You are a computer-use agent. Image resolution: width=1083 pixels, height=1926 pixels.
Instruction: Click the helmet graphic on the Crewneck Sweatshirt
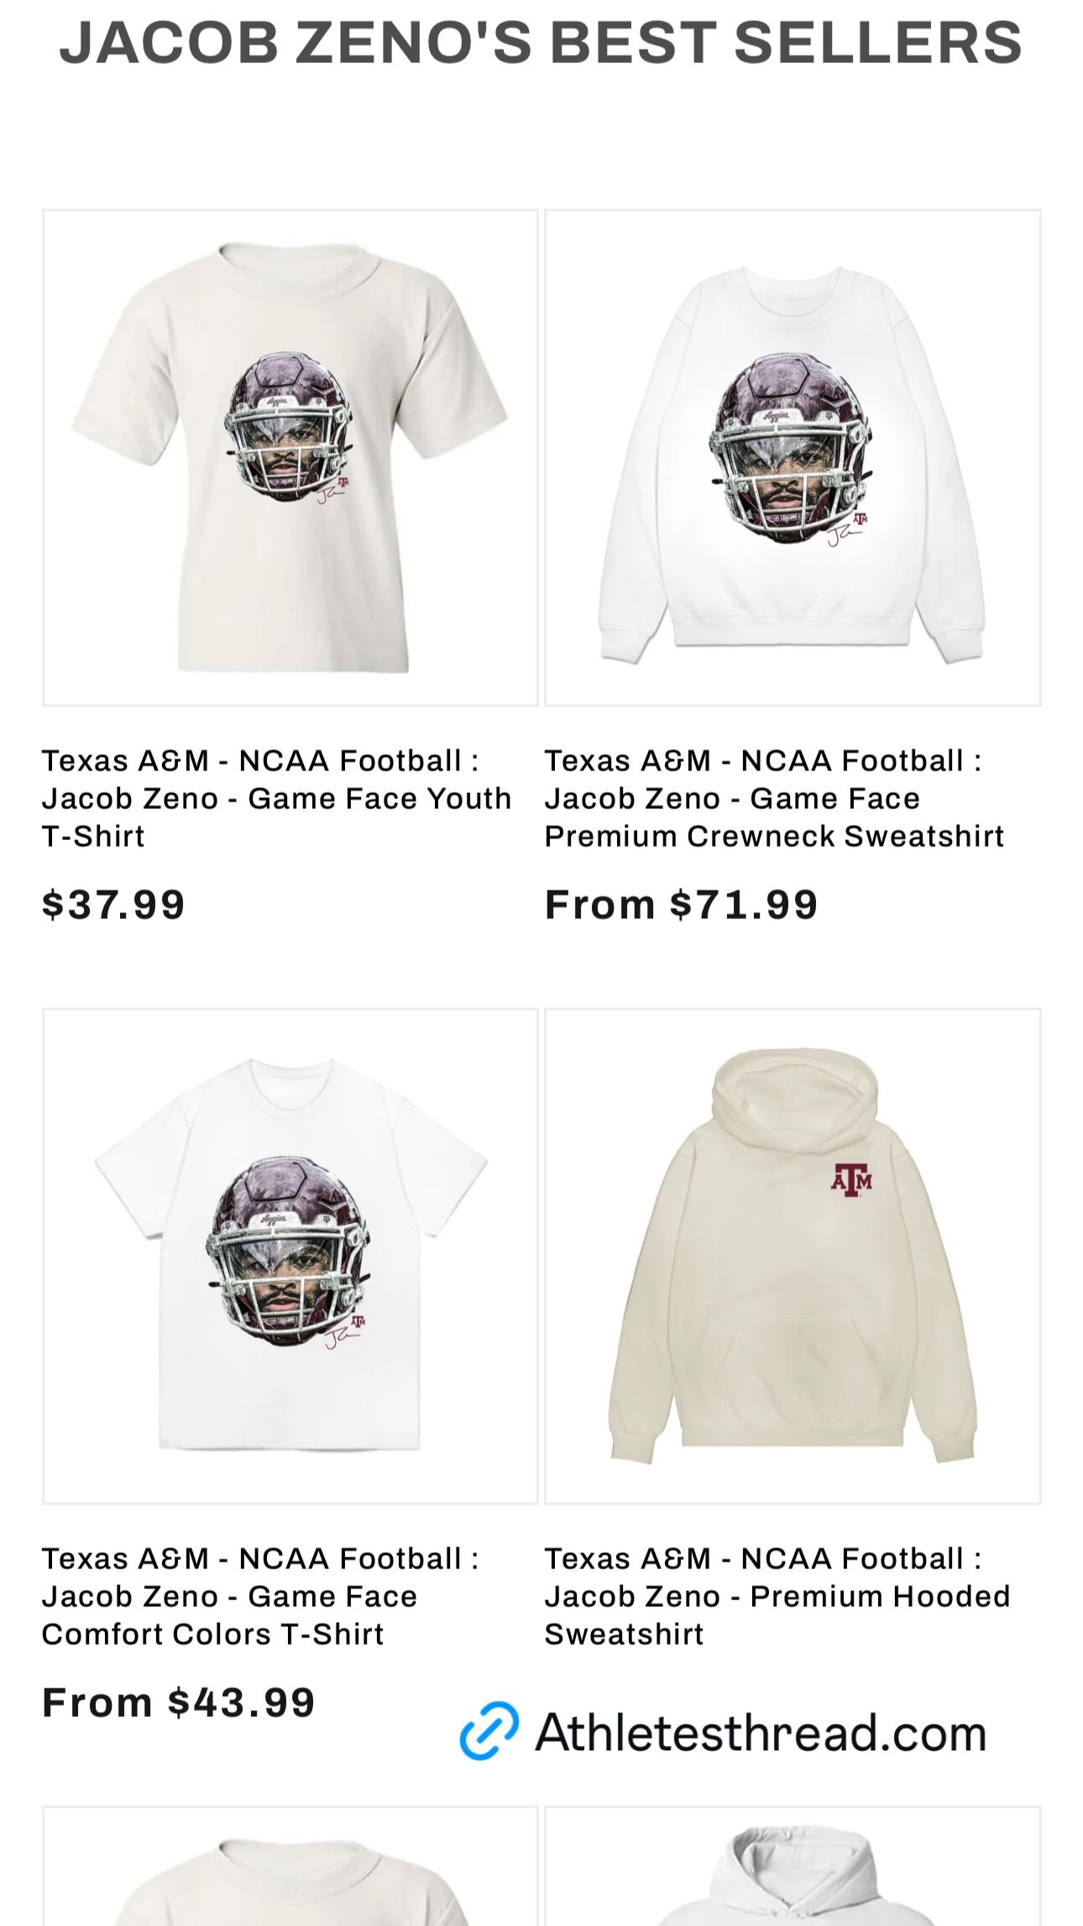tap(789, 445)
